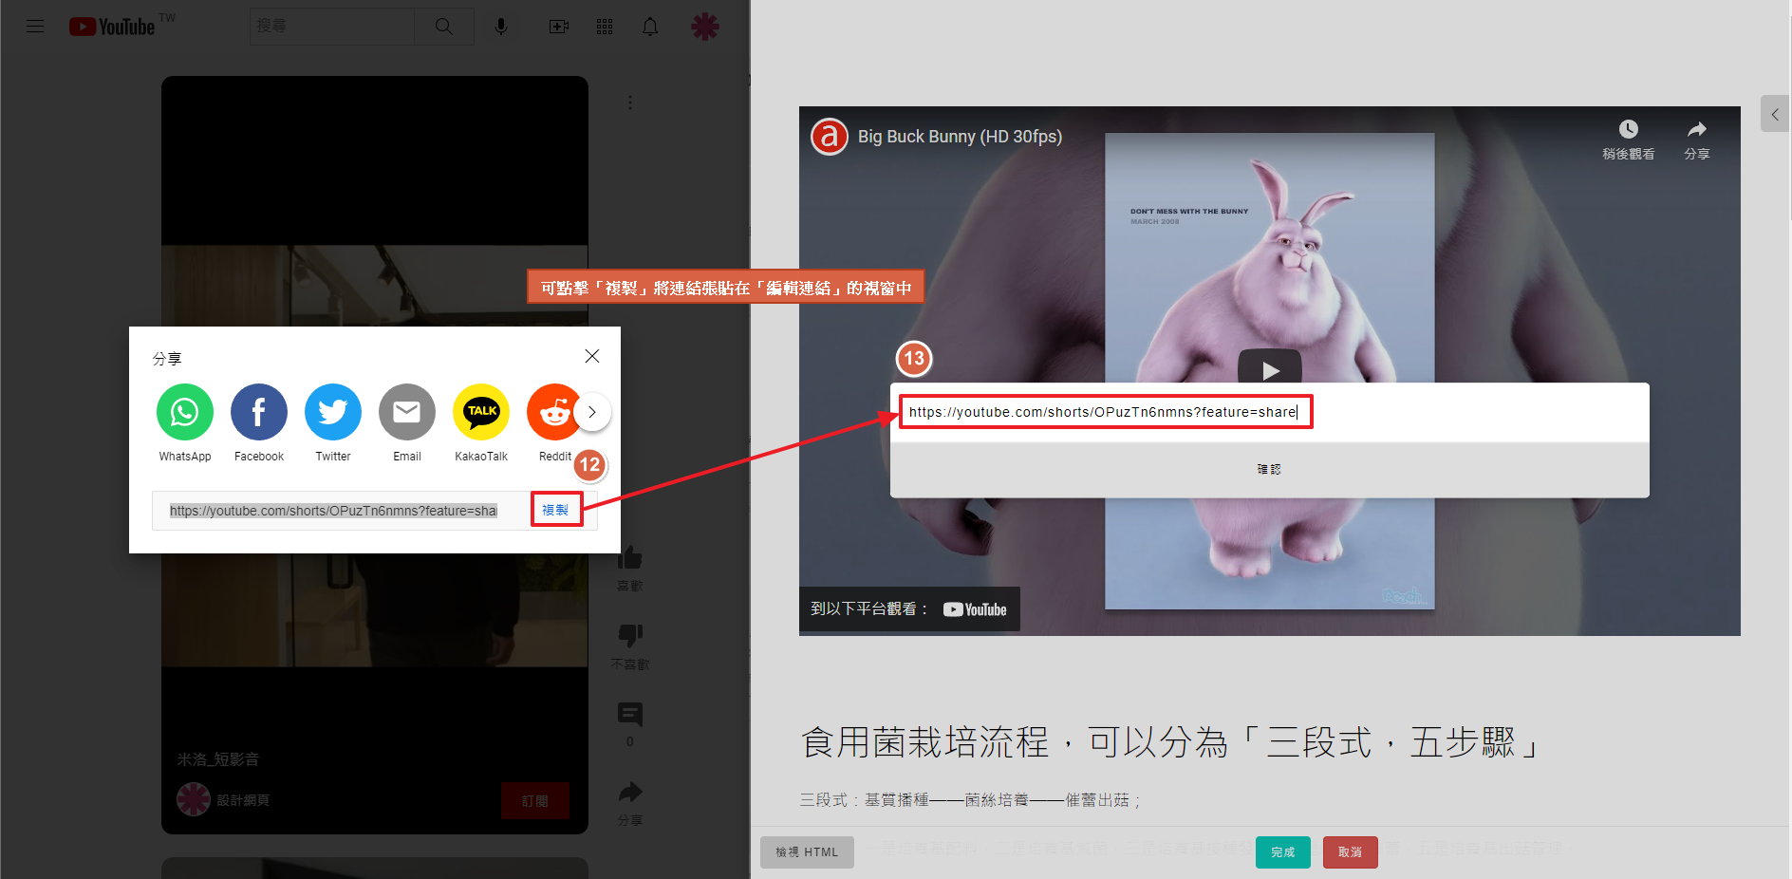Image resolution: width=1792 pixels, height=879 pixels.
Task: Click the Twitter share icon
Action: tap(332, 412)
